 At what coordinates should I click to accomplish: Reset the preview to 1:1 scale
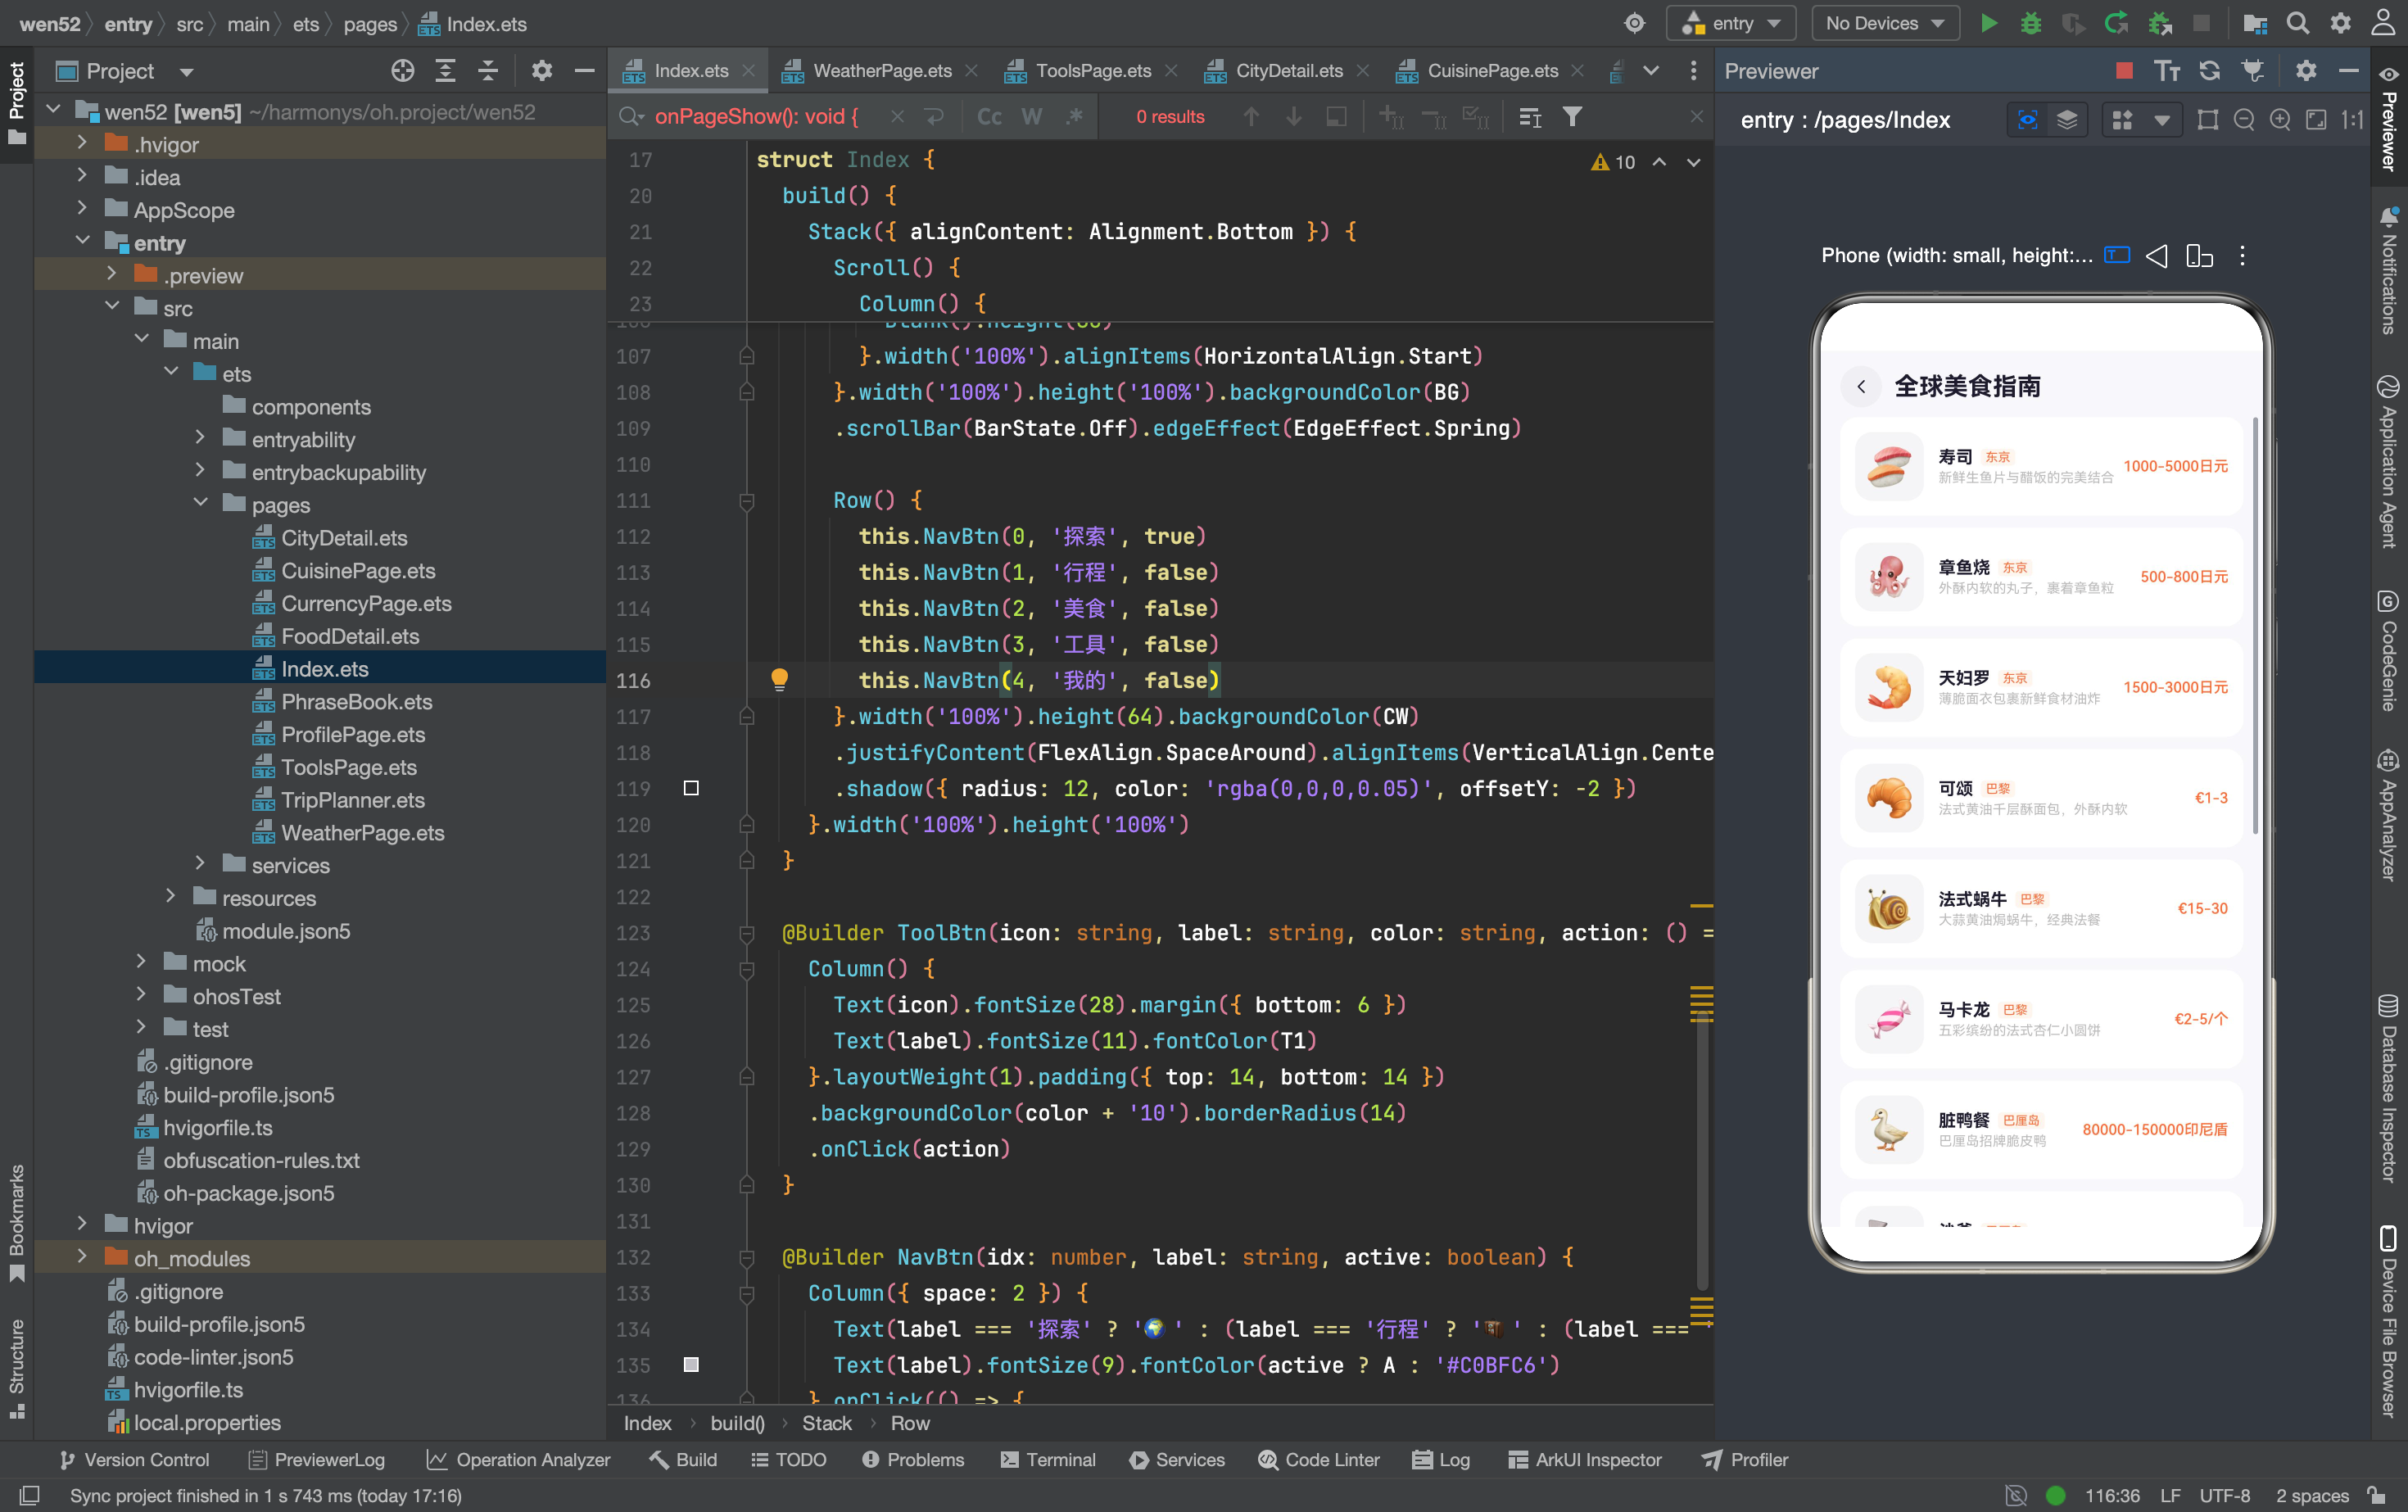click(x=2352, y=120)
